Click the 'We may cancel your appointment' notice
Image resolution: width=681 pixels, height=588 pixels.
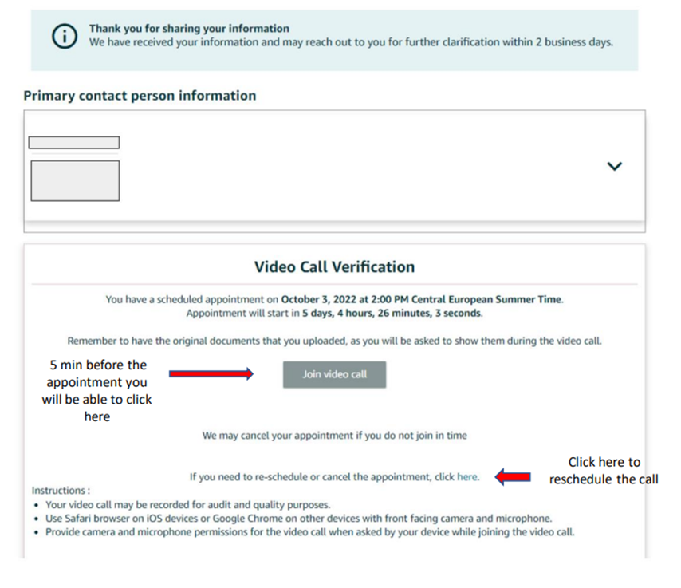pos(334,436)
